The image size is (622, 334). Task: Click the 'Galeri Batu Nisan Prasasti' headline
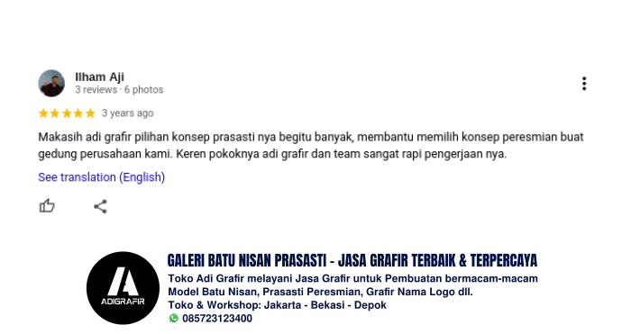352,261
